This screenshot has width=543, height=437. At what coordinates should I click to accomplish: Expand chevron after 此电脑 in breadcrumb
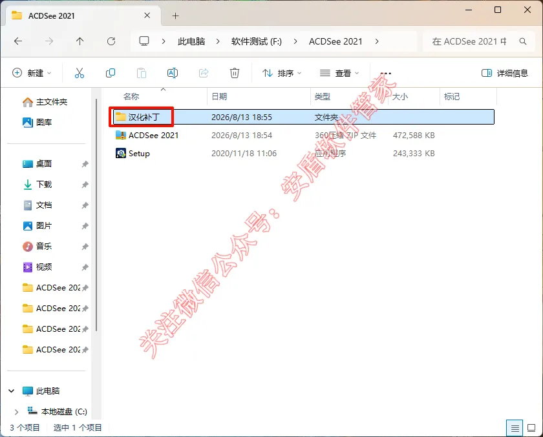click(x=218, y=41)
